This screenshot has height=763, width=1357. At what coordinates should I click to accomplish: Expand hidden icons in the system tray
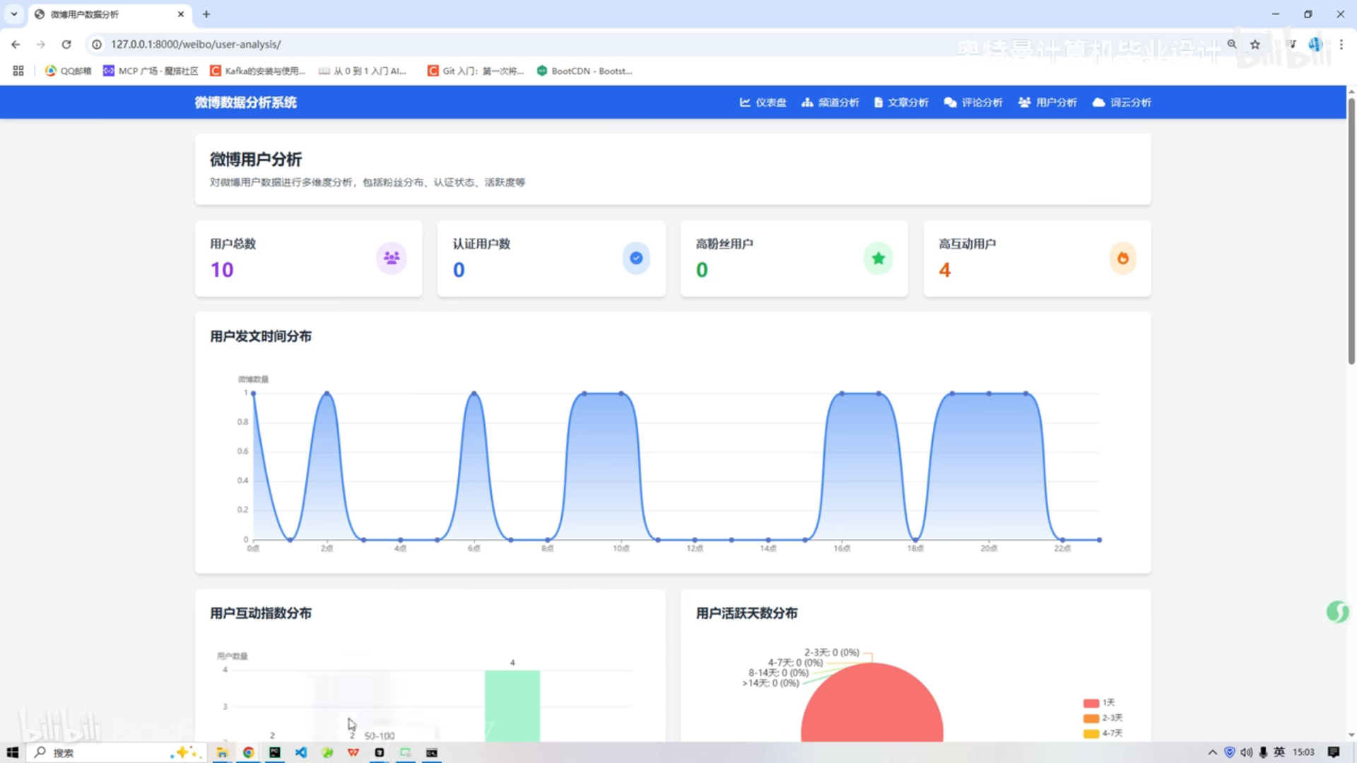1213,752
